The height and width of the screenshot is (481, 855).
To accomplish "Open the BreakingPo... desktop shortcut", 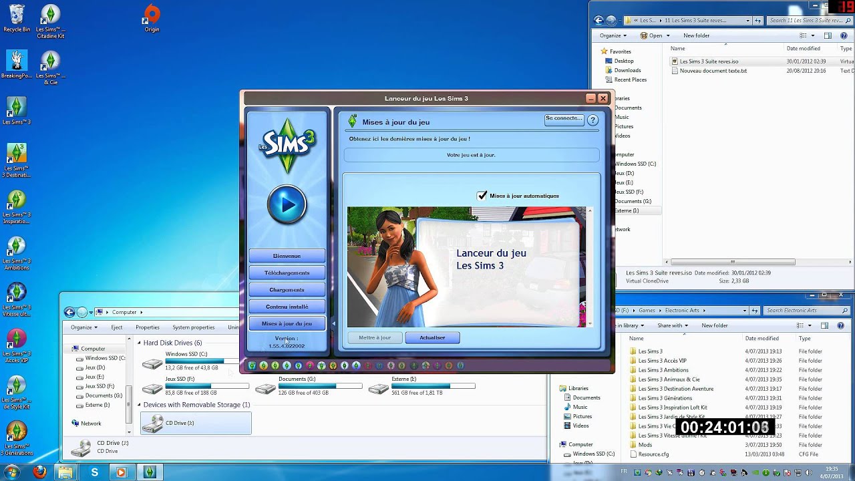I will 17,65.
